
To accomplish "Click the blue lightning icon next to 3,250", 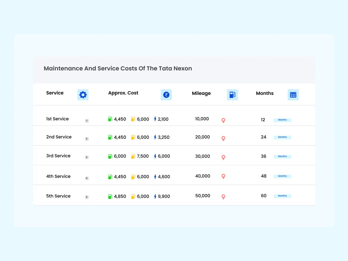I will [155, 137].
